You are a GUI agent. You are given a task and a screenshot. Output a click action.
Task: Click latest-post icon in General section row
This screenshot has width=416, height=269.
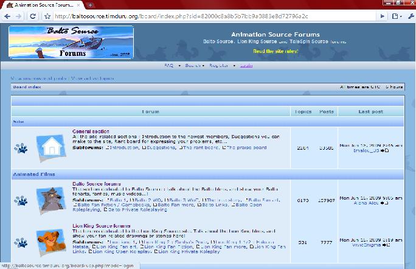[x=385, y=150]
